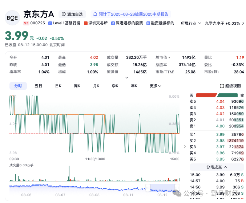Select the 分时 chart tab
The height and width of the screenshot is (203, 246).
18,86
